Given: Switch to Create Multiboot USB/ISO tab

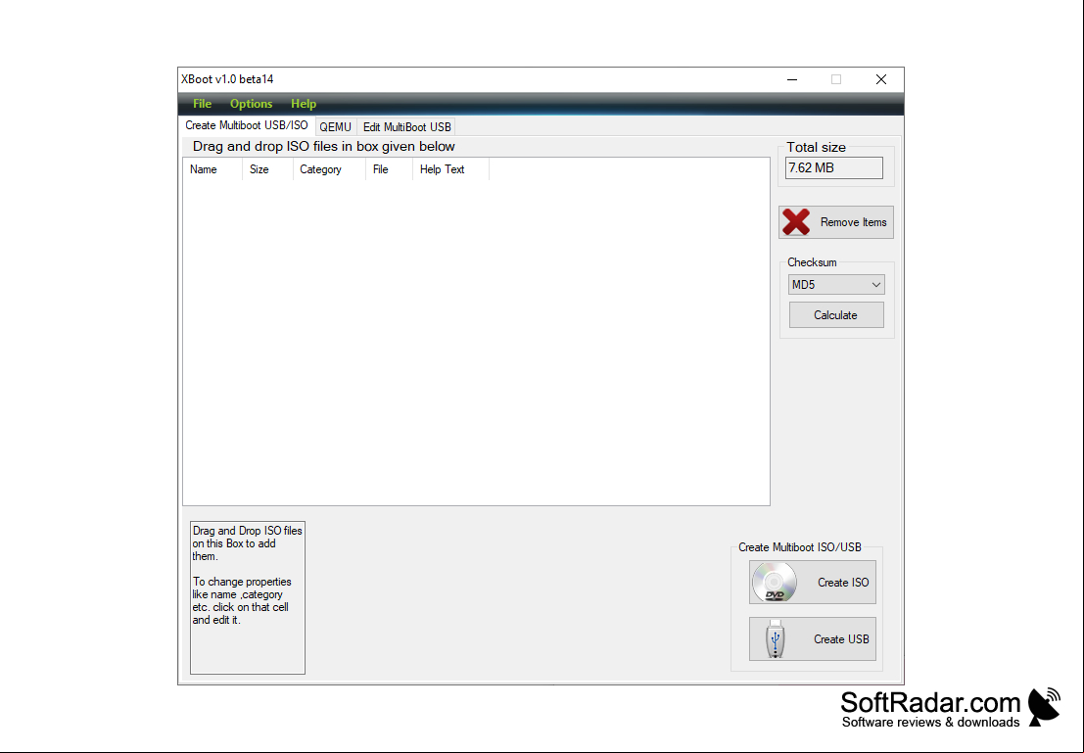Looking at the screenshot, I should tap(247, 125).
